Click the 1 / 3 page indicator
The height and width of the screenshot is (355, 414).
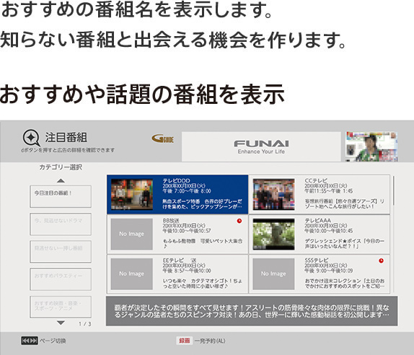tap(85, 324)
